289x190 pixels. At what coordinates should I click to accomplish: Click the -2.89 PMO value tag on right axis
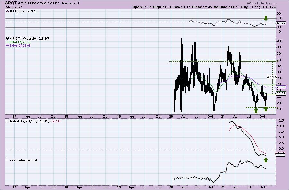click(x=281, y=155)
